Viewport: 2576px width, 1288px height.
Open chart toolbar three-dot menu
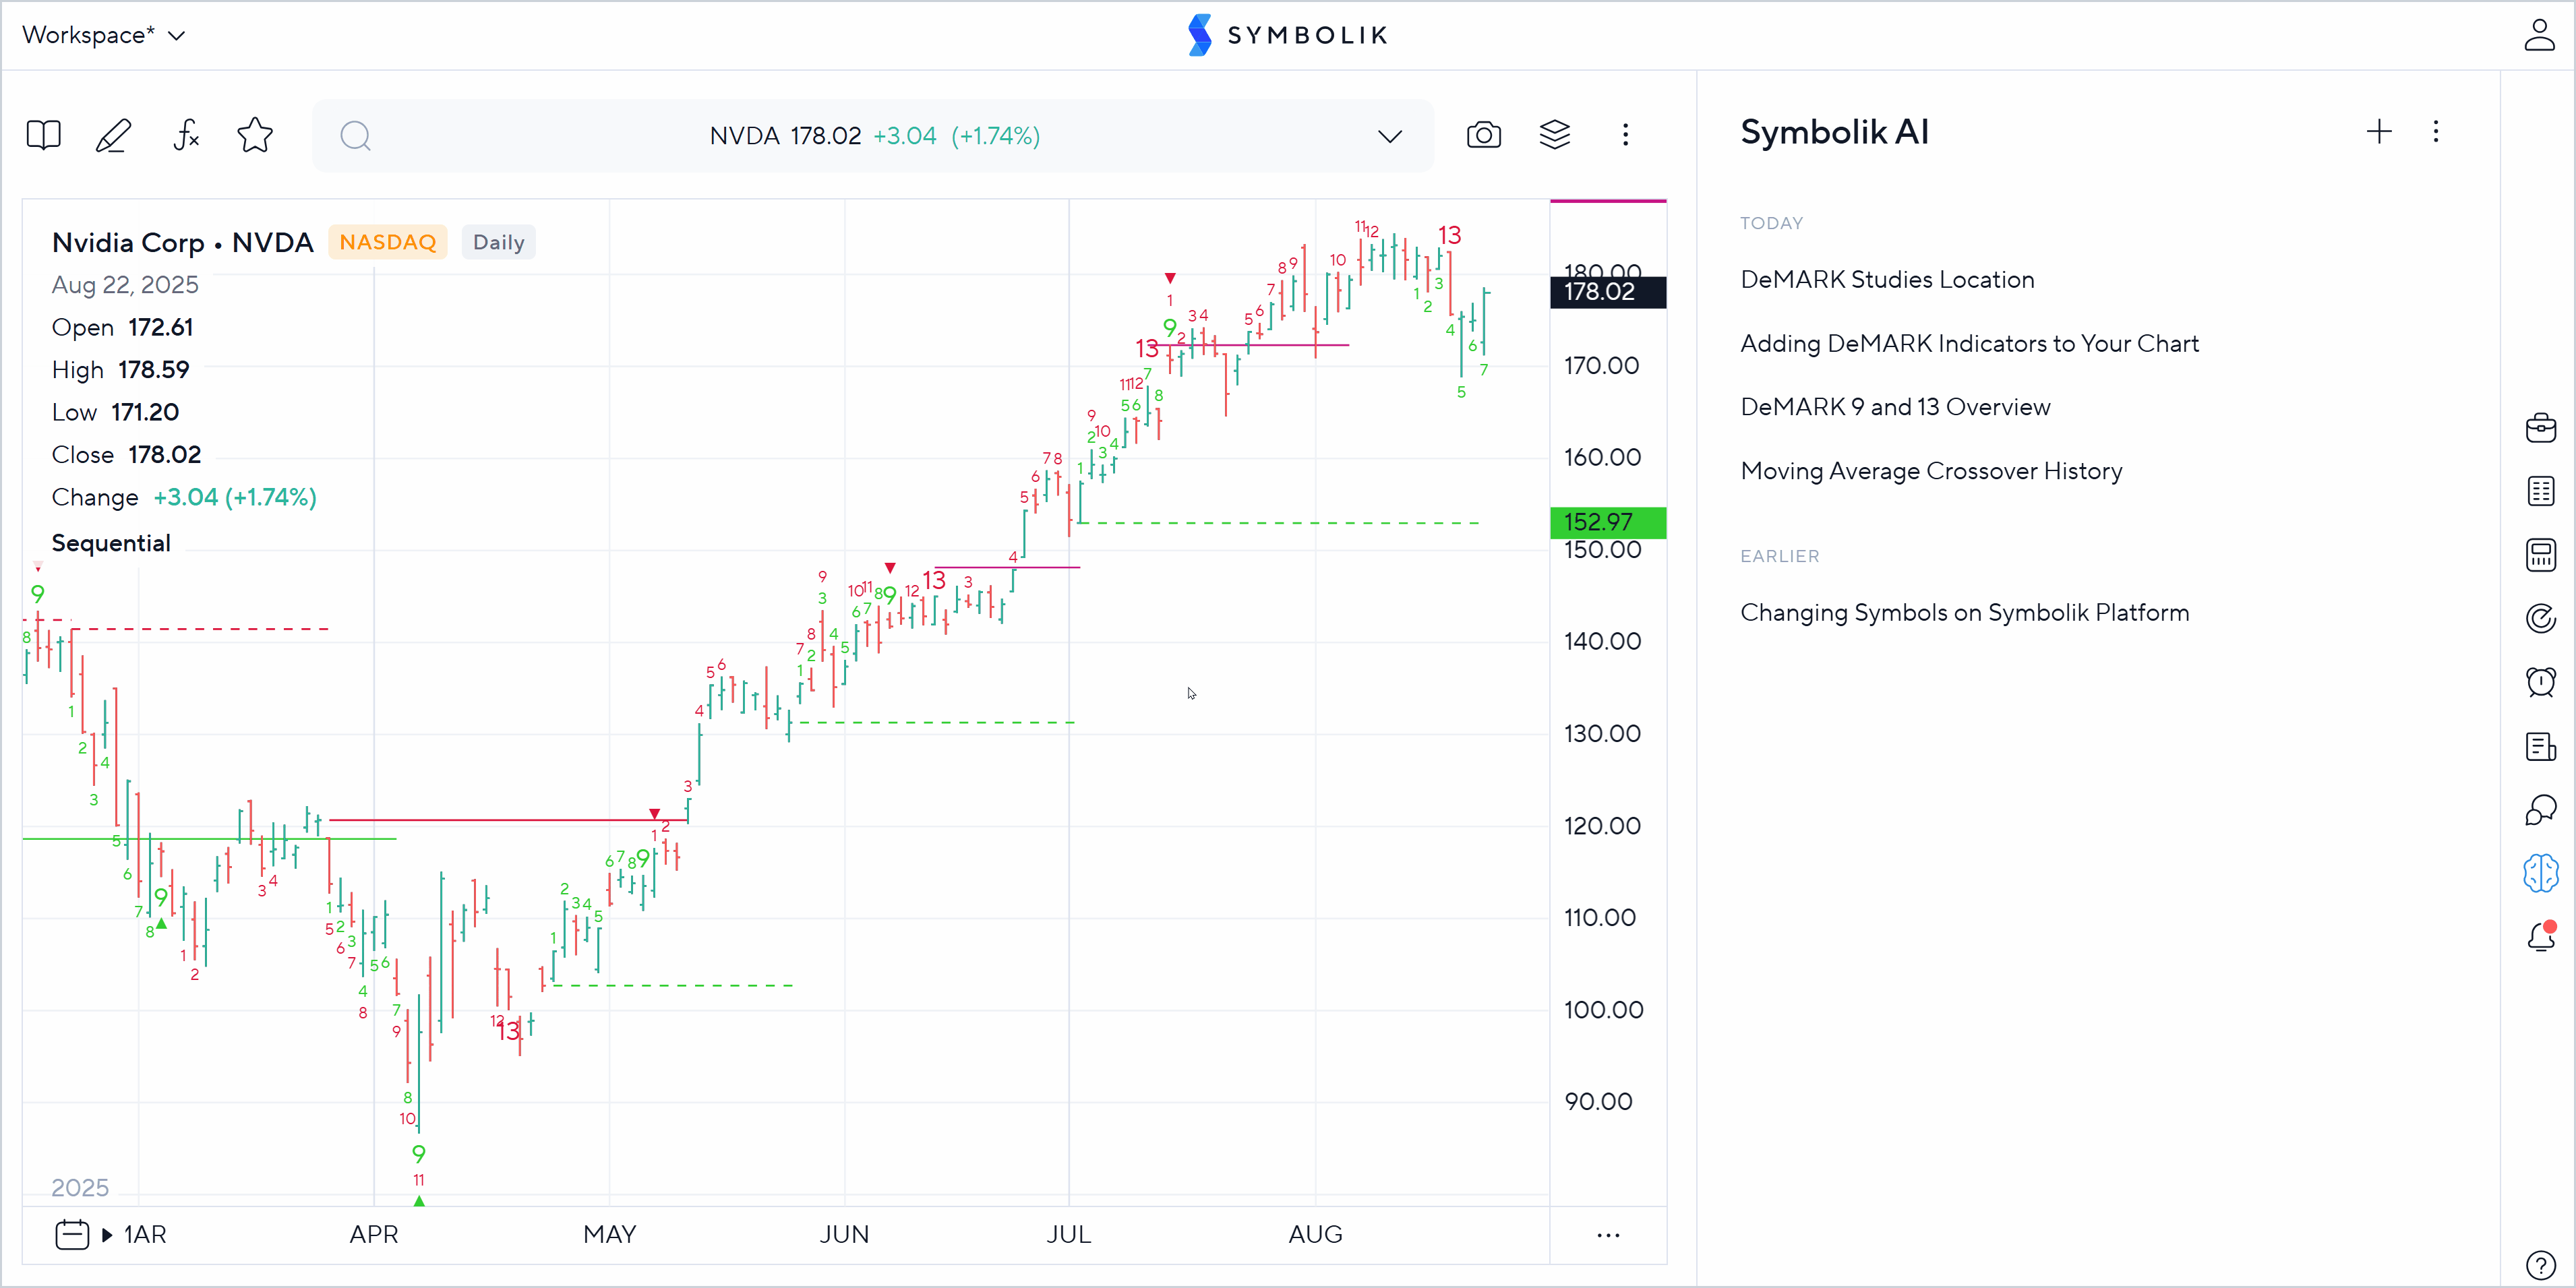coord(1625,135)
